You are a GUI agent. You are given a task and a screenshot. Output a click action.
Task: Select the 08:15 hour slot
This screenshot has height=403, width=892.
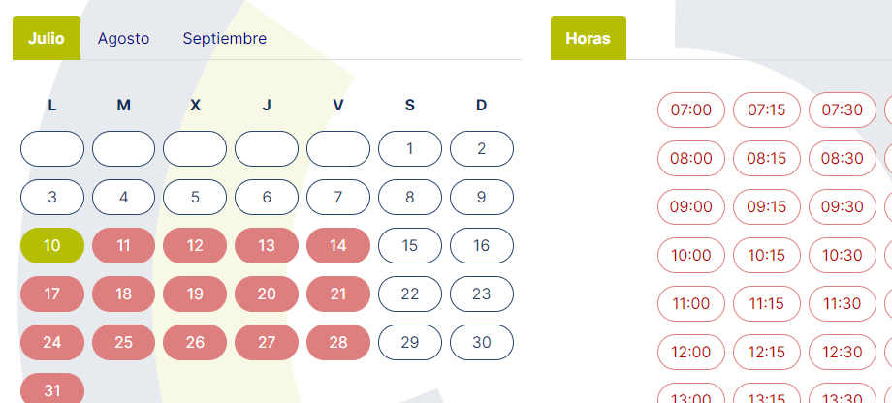[766, 158]
